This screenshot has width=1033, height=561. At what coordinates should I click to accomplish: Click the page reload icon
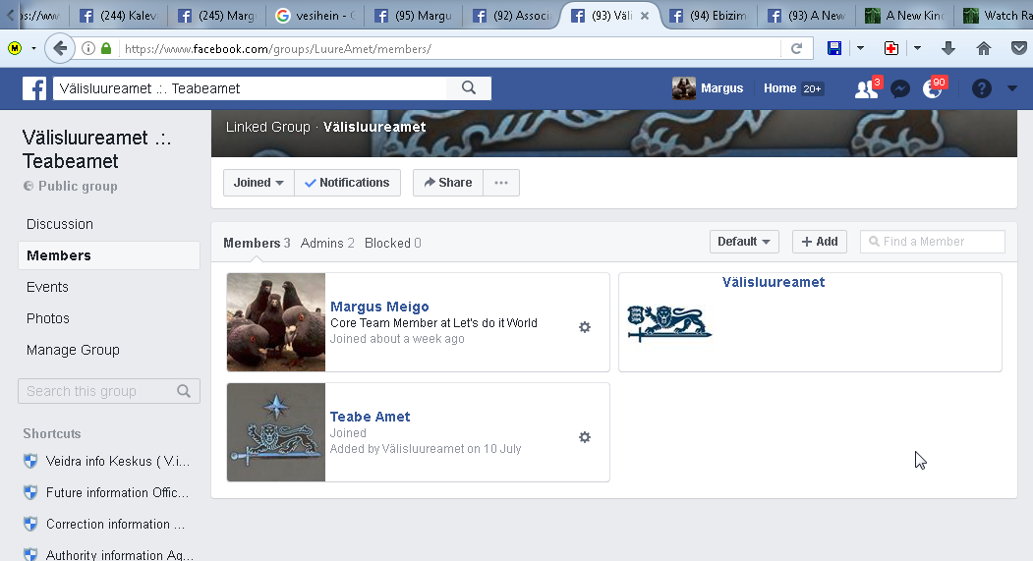tap(796, 48)
